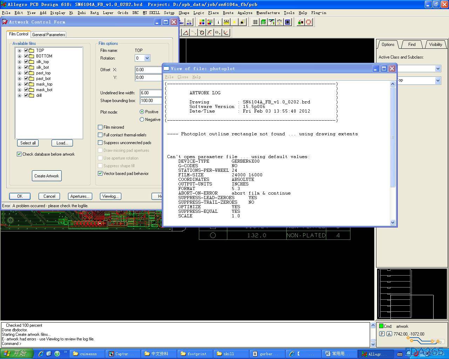This screenshot has height=359, width=449.
Task: Click the Undefined line width field
Action: tap(150, 93)
